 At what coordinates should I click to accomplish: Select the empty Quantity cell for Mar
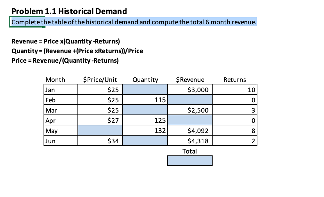click(x=145, y=110)
